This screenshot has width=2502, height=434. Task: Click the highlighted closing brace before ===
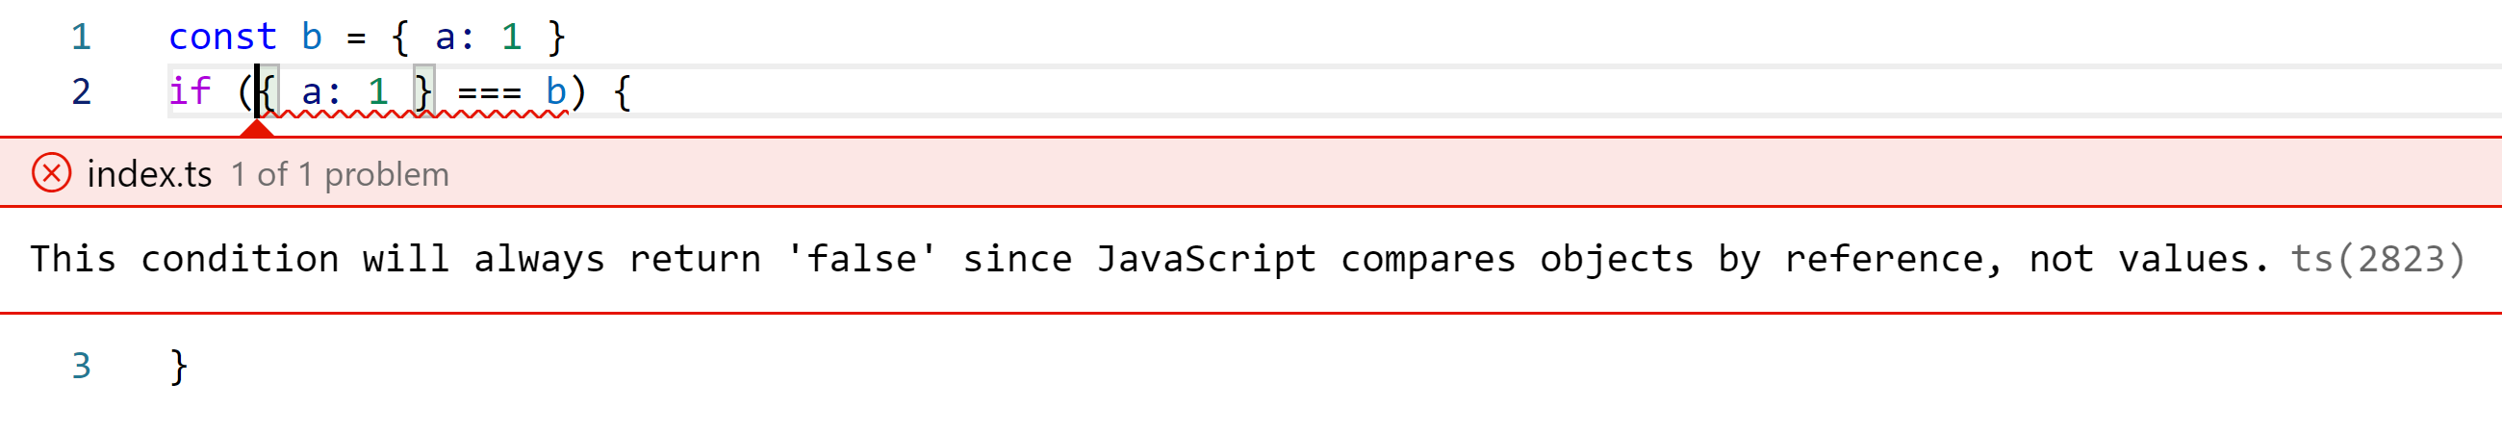(x=423, y=91)
